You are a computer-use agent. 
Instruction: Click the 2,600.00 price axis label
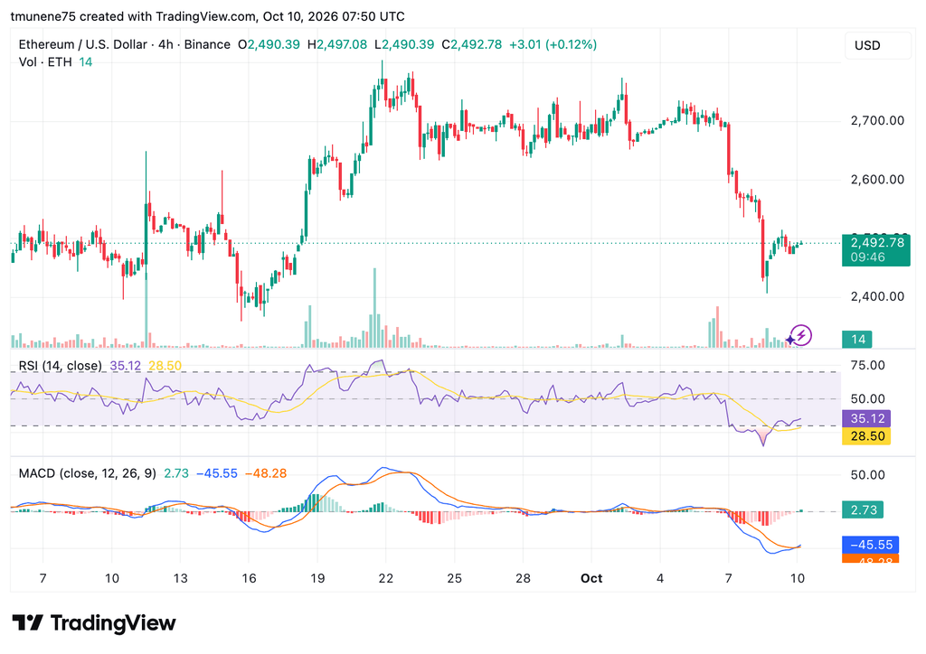point(877,180)
